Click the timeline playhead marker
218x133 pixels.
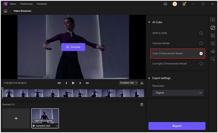(2, 88)
